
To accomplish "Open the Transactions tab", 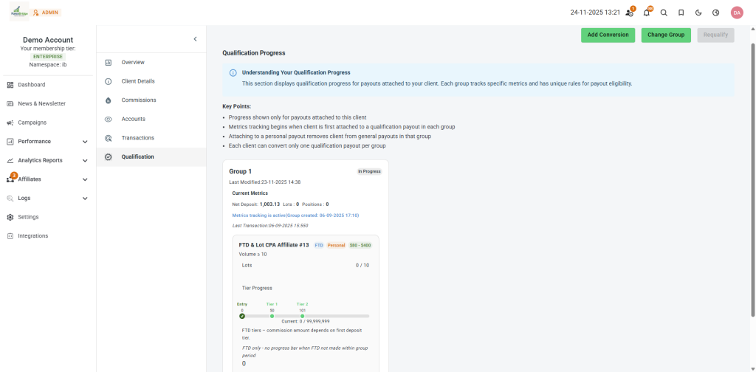I will [137, 138].
